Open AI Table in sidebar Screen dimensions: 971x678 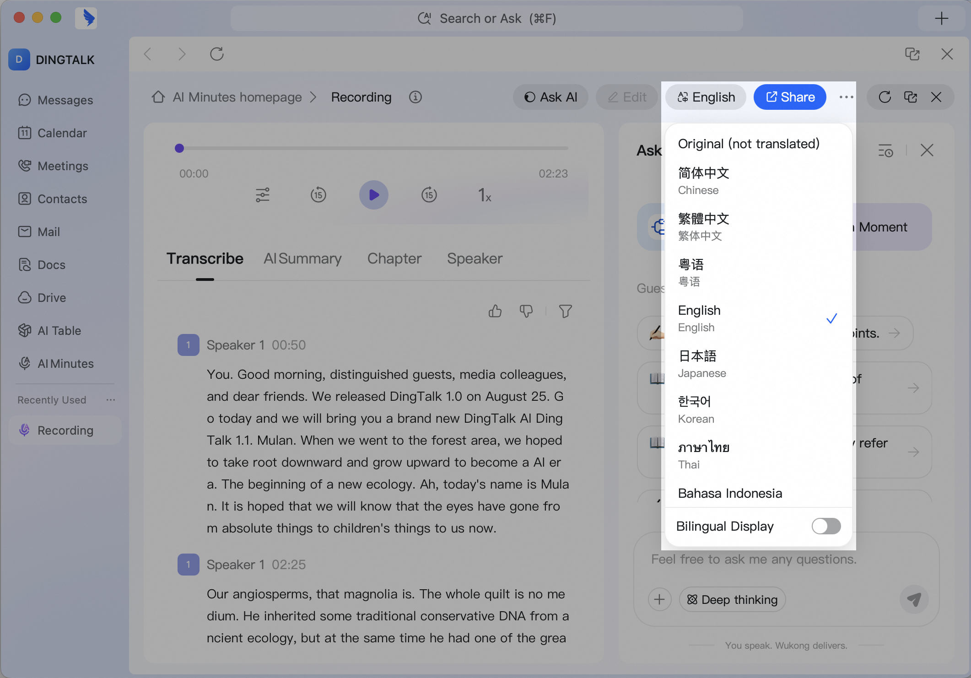coord(65,330)
